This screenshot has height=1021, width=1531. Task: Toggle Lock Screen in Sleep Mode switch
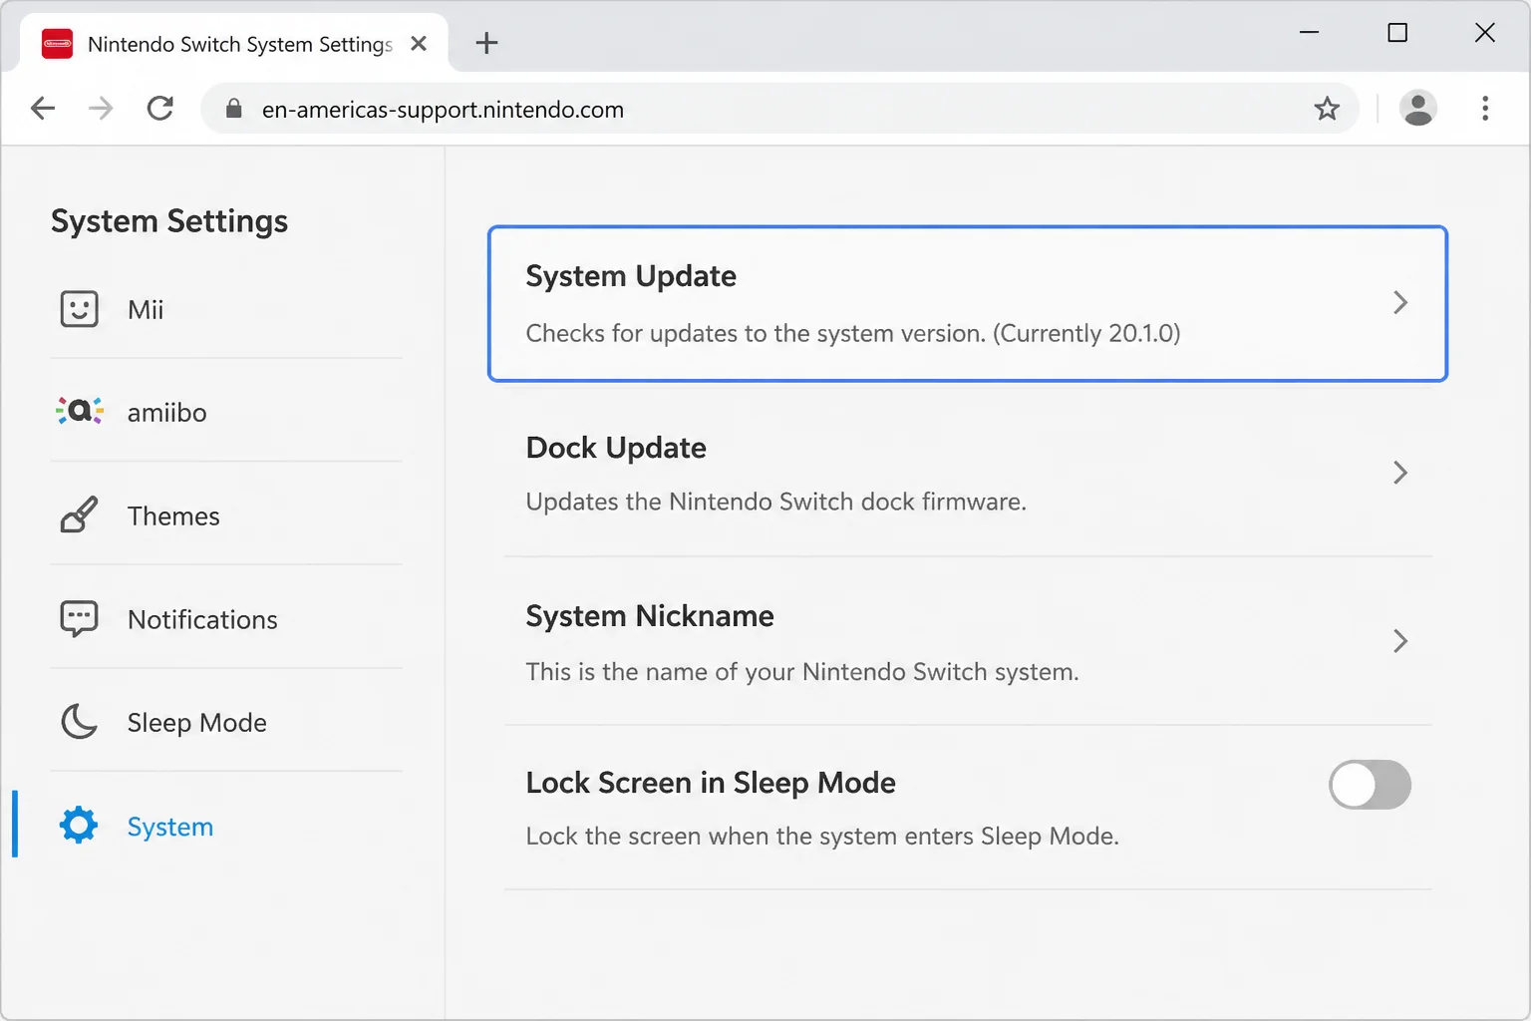(x=1370, y=785)
